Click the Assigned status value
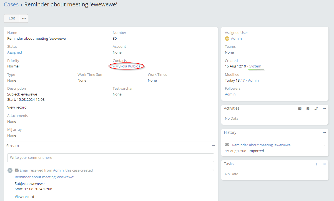This screenshot has width=334, height=201. (14, 52)
